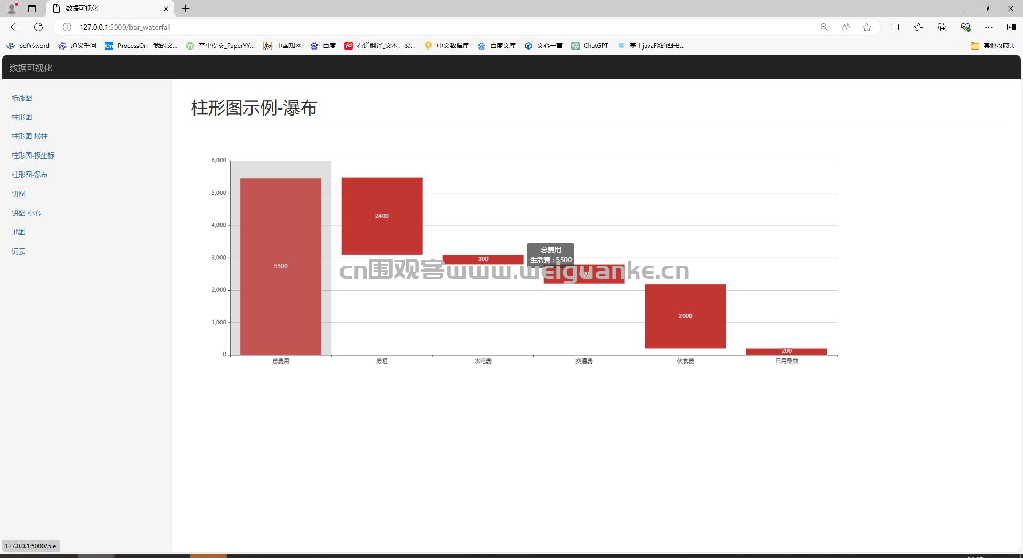Open the pdf转word bookmark
Viewport: 1023px width, 558px height.
(x=28, y=46)
